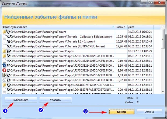Toggle checkbox for Terraria - Collector's Edition.torrent
The image size is (167, 119).
click(x=8, y=37)
